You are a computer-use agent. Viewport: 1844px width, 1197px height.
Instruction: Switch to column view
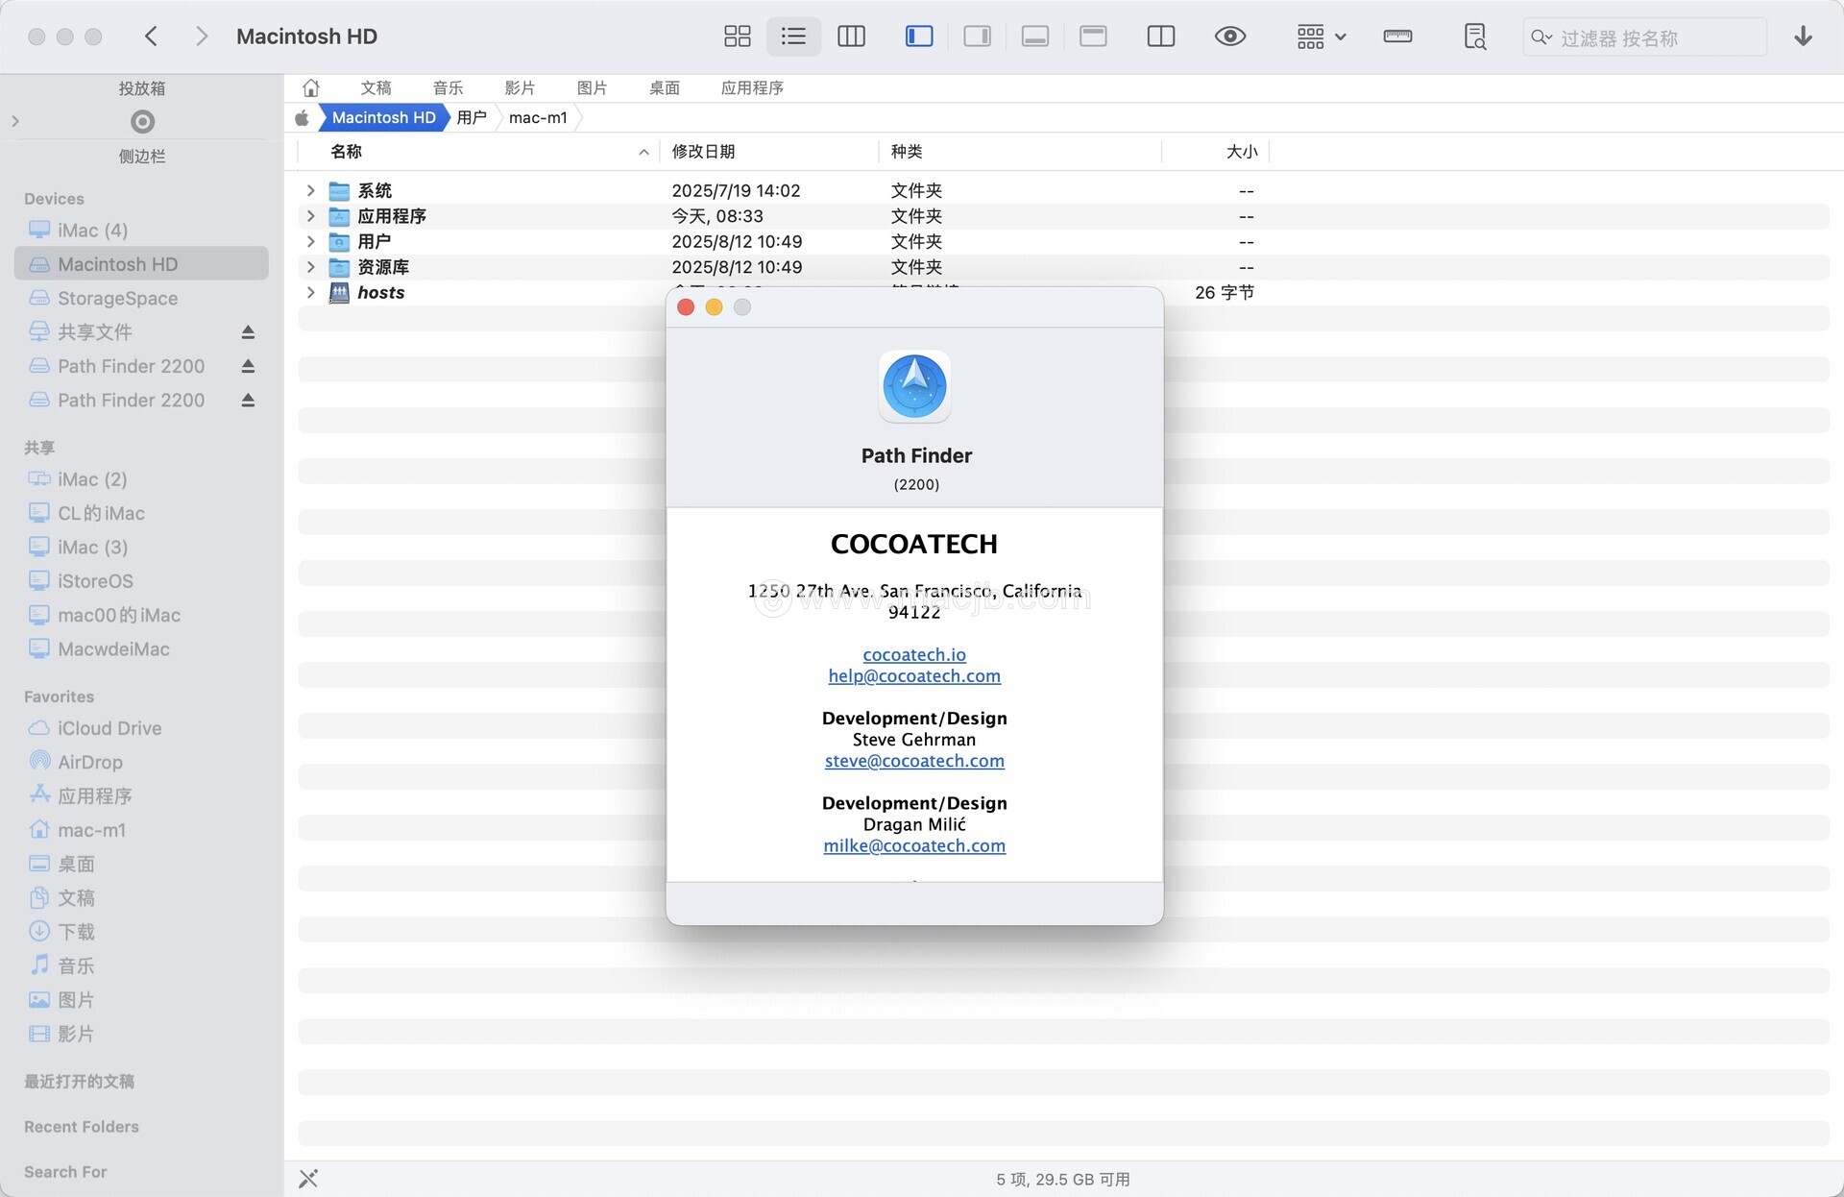[x=851, y=37]
